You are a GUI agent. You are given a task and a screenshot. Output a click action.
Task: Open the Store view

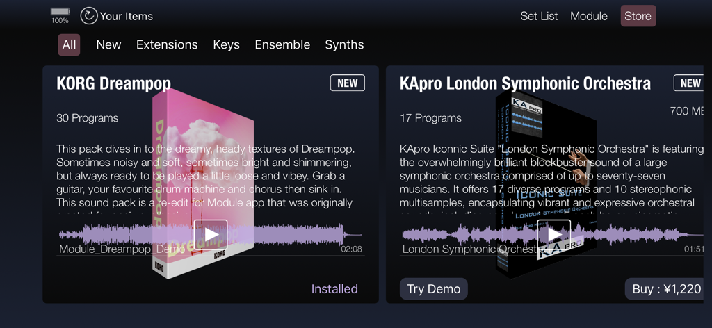638,16
